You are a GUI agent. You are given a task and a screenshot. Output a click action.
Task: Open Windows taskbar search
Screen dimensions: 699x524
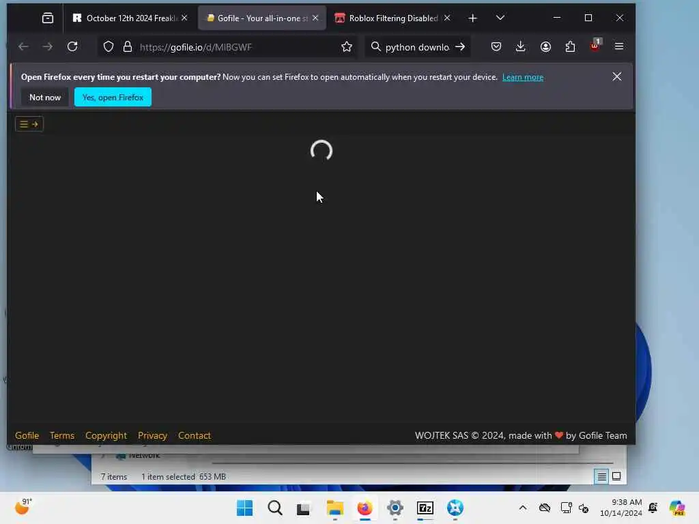click(x=275, y=508)
